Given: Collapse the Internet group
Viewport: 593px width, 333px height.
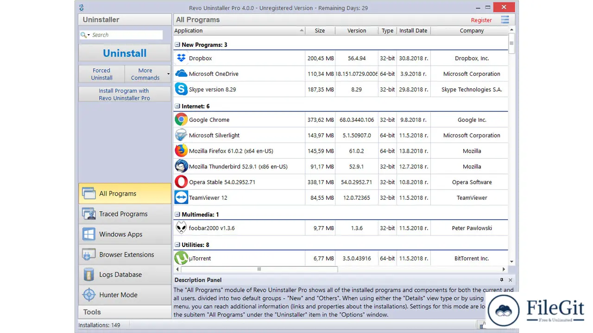Looking at the screenshot, I should click(177, 106).
